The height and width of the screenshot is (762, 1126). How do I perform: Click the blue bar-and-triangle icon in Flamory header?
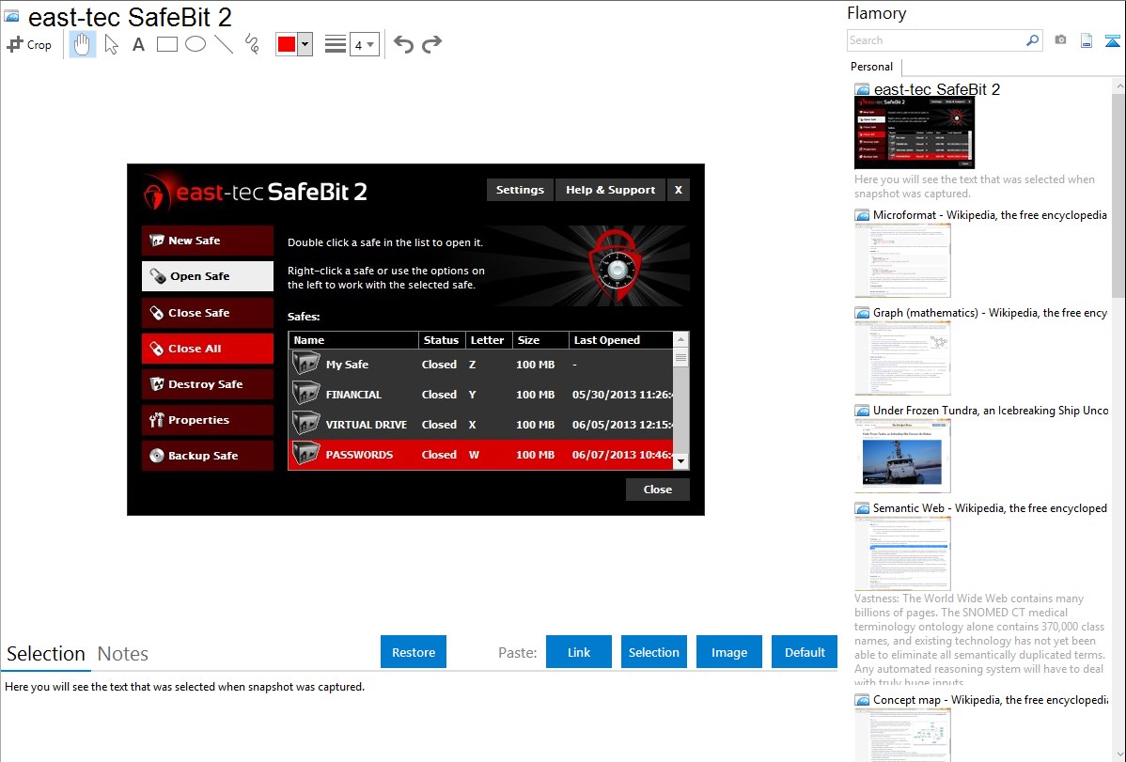coord(1112,40)
